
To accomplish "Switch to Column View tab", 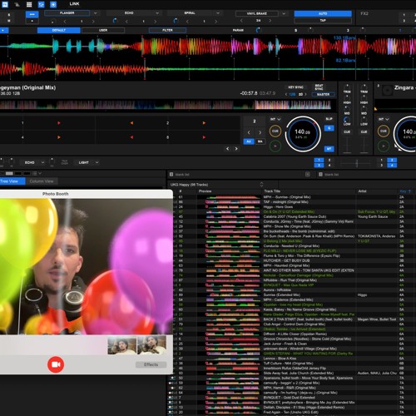I will coord(42,181).
